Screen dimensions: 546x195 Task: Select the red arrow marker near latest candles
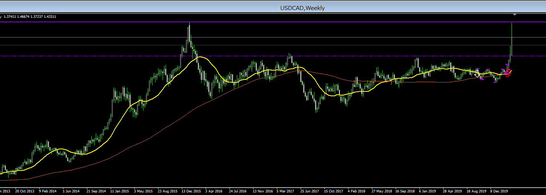tap(508, 72)
